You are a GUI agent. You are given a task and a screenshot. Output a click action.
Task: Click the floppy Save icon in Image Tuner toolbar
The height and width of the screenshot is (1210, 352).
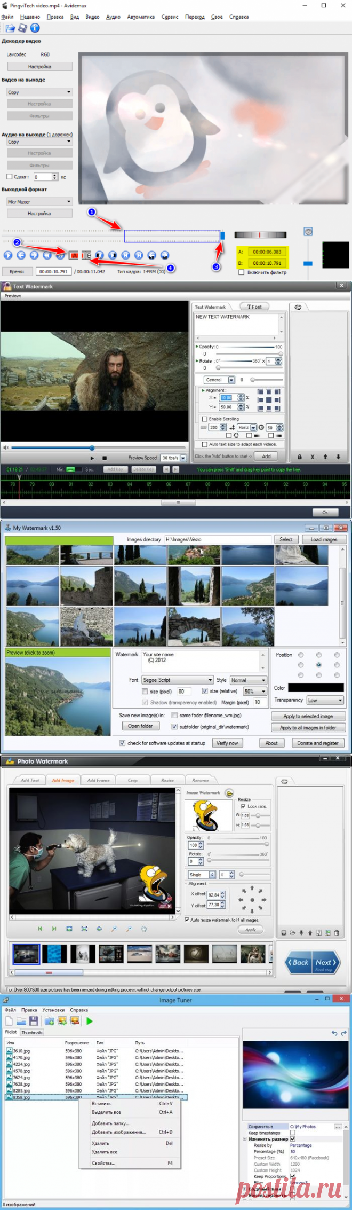(34, 1021)
